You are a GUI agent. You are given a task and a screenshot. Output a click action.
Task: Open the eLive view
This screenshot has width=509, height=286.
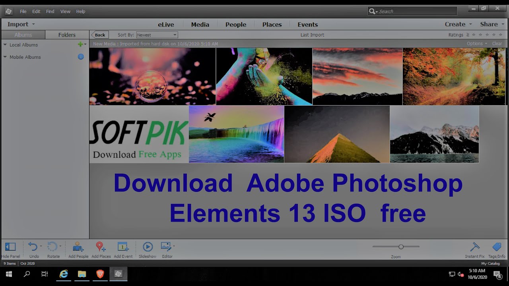[166, 25]
